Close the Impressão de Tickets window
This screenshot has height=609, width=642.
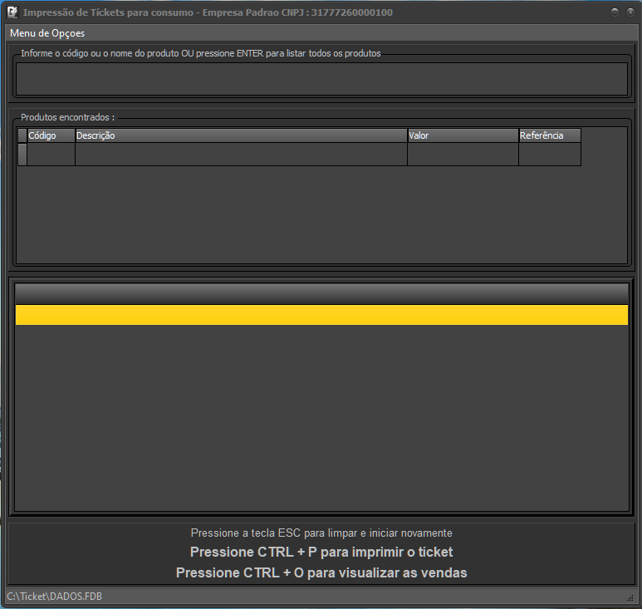630,12
